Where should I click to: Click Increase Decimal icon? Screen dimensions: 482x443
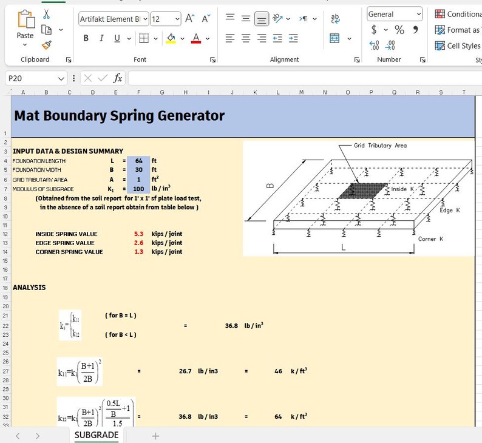374,45
